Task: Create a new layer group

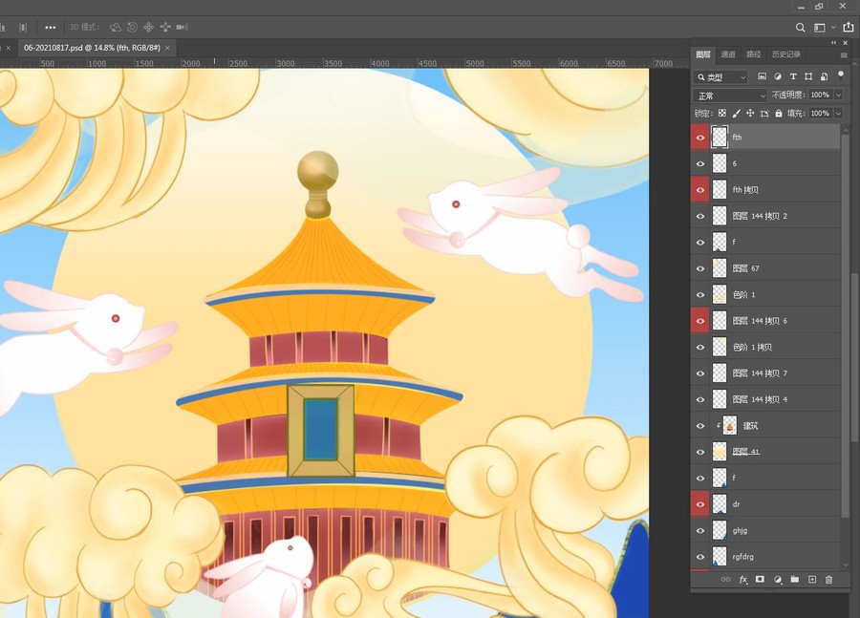Action: point(795,579)
